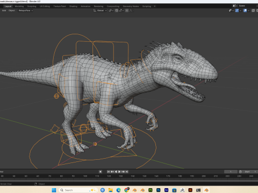This screenshot has width=258, height=193.
Task: Add a new workspace with plus button
Action: [x=155, y=6]
